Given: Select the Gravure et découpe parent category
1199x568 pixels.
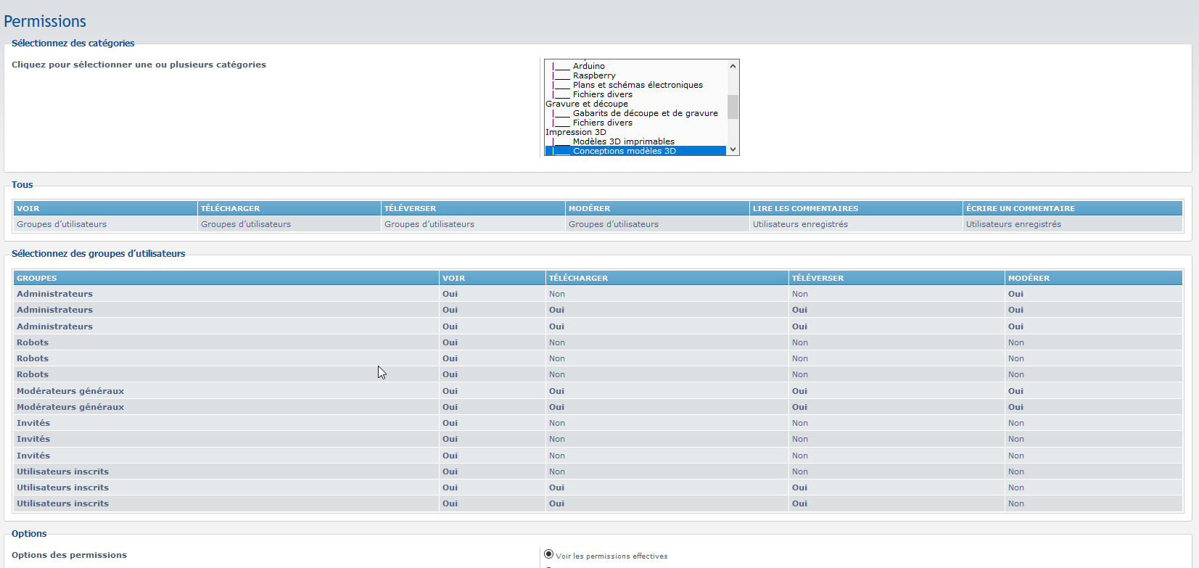Looking at the screenshot, I should coord(635,104).
